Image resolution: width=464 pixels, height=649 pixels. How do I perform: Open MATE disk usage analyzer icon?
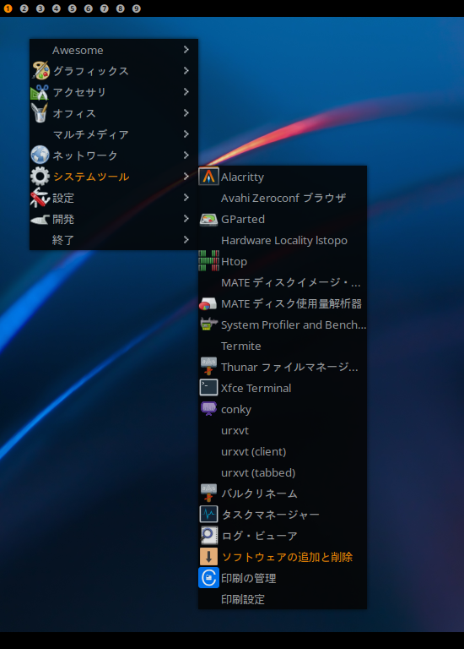[208, 304]
